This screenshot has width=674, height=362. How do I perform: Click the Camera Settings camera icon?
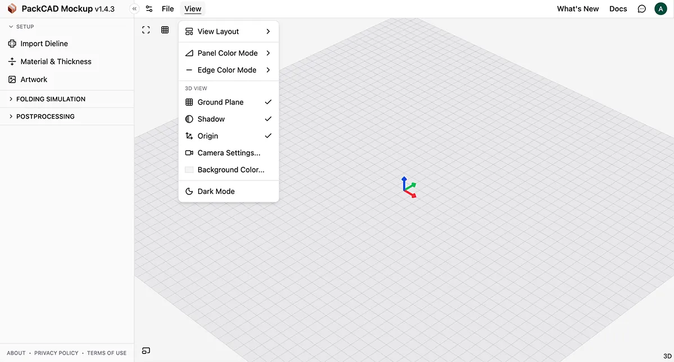click(x=189, y=153)
